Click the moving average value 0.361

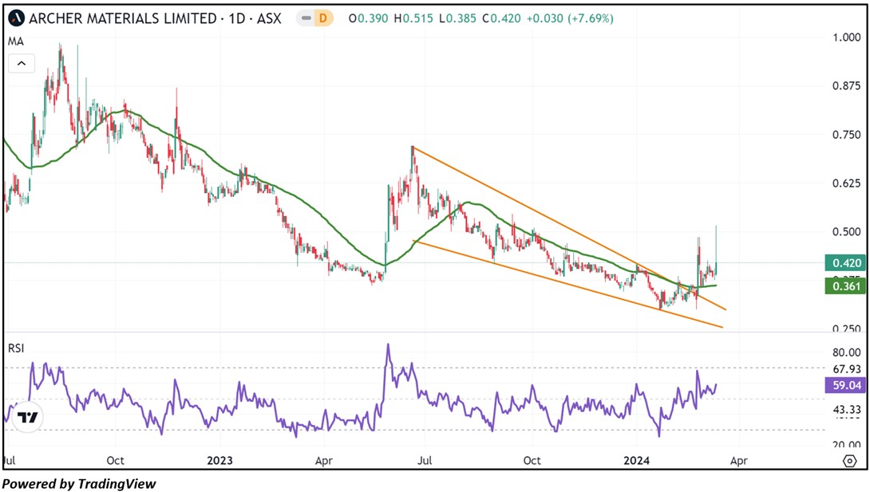click(x=845, y=286)
